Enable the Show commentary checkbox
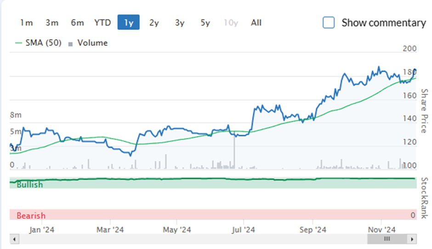 pos(329,23)
